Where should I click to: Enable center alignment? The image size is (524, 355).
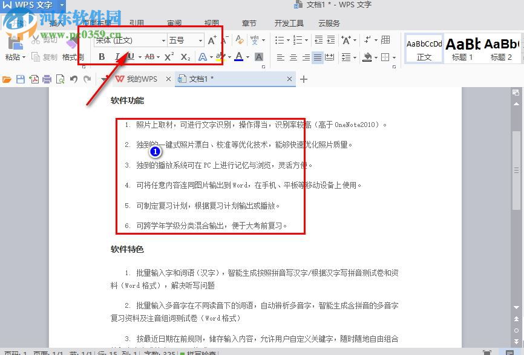293,57
